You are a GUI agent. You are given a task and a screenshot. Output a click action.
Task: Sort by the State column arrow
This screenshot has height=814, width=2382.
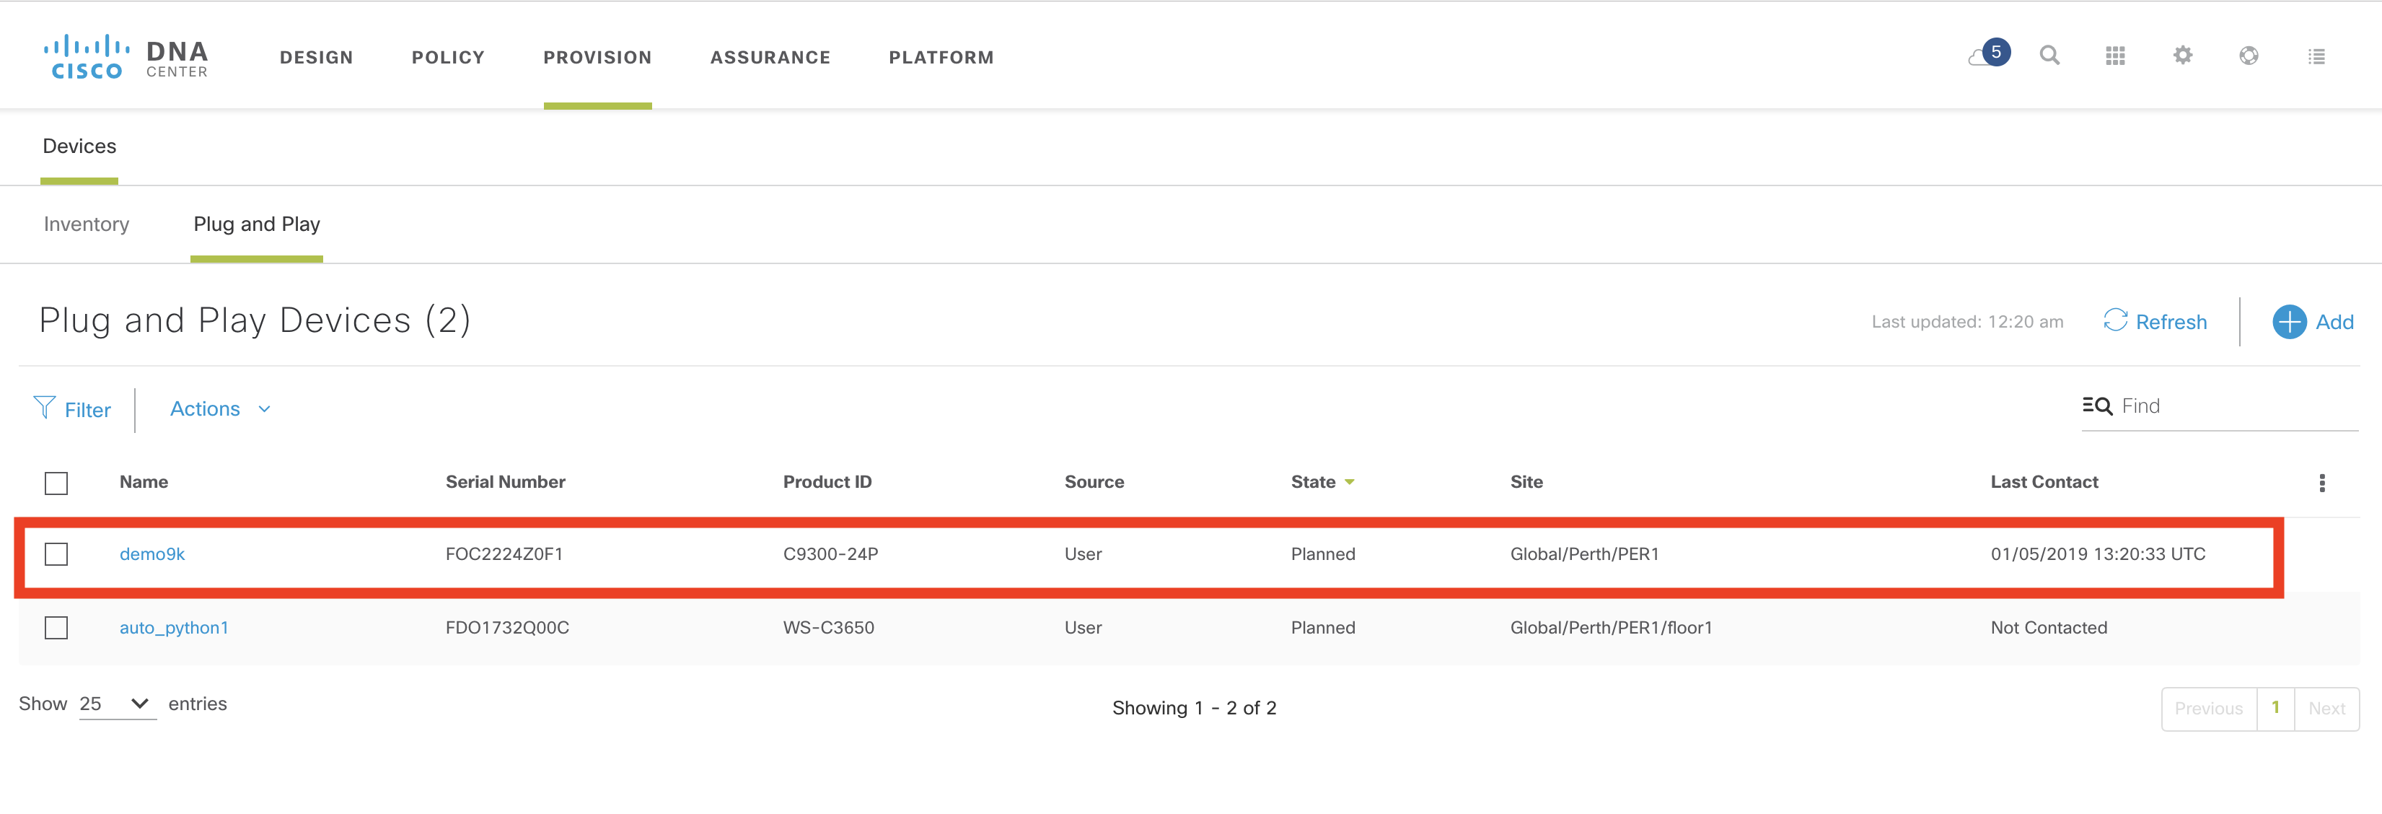(1349, 483)
